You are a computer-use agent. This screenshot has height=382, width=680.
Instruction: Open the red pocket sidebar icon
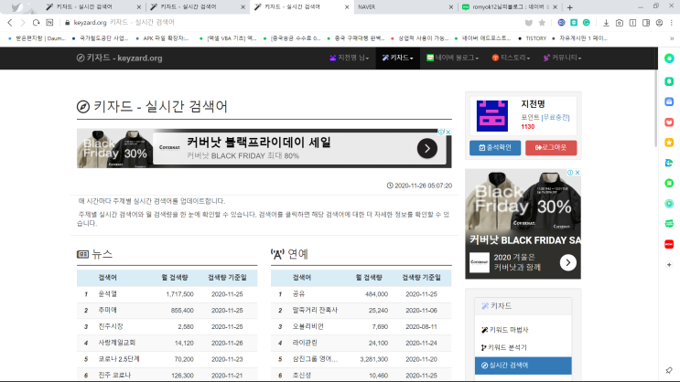coord(669,122)
